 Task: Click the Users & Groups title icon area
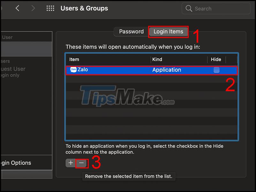(x=84, y=8)
